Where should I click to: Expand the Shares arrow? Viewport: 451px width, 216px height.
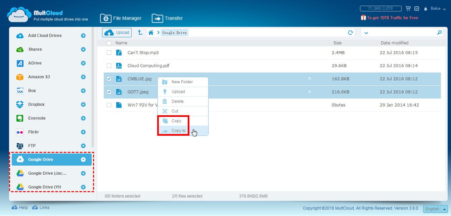click(x=83, y=49)
